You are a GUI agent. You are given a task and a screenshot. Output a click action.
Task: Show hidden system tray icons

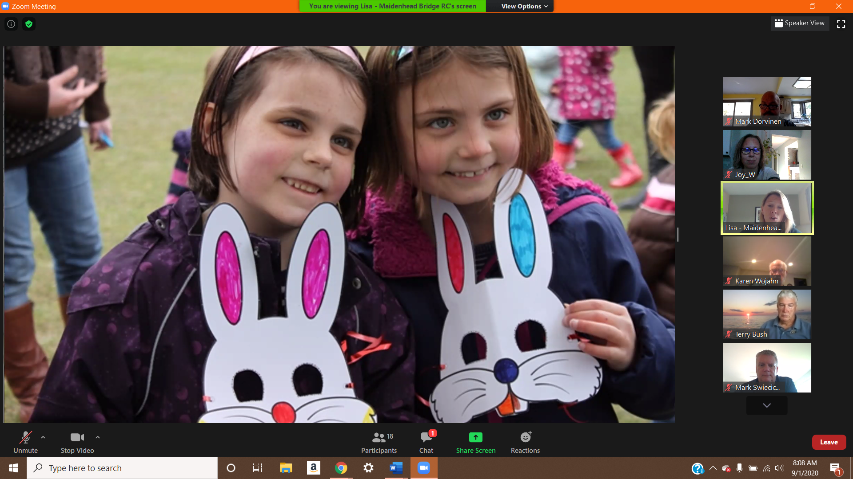[713, 468]
